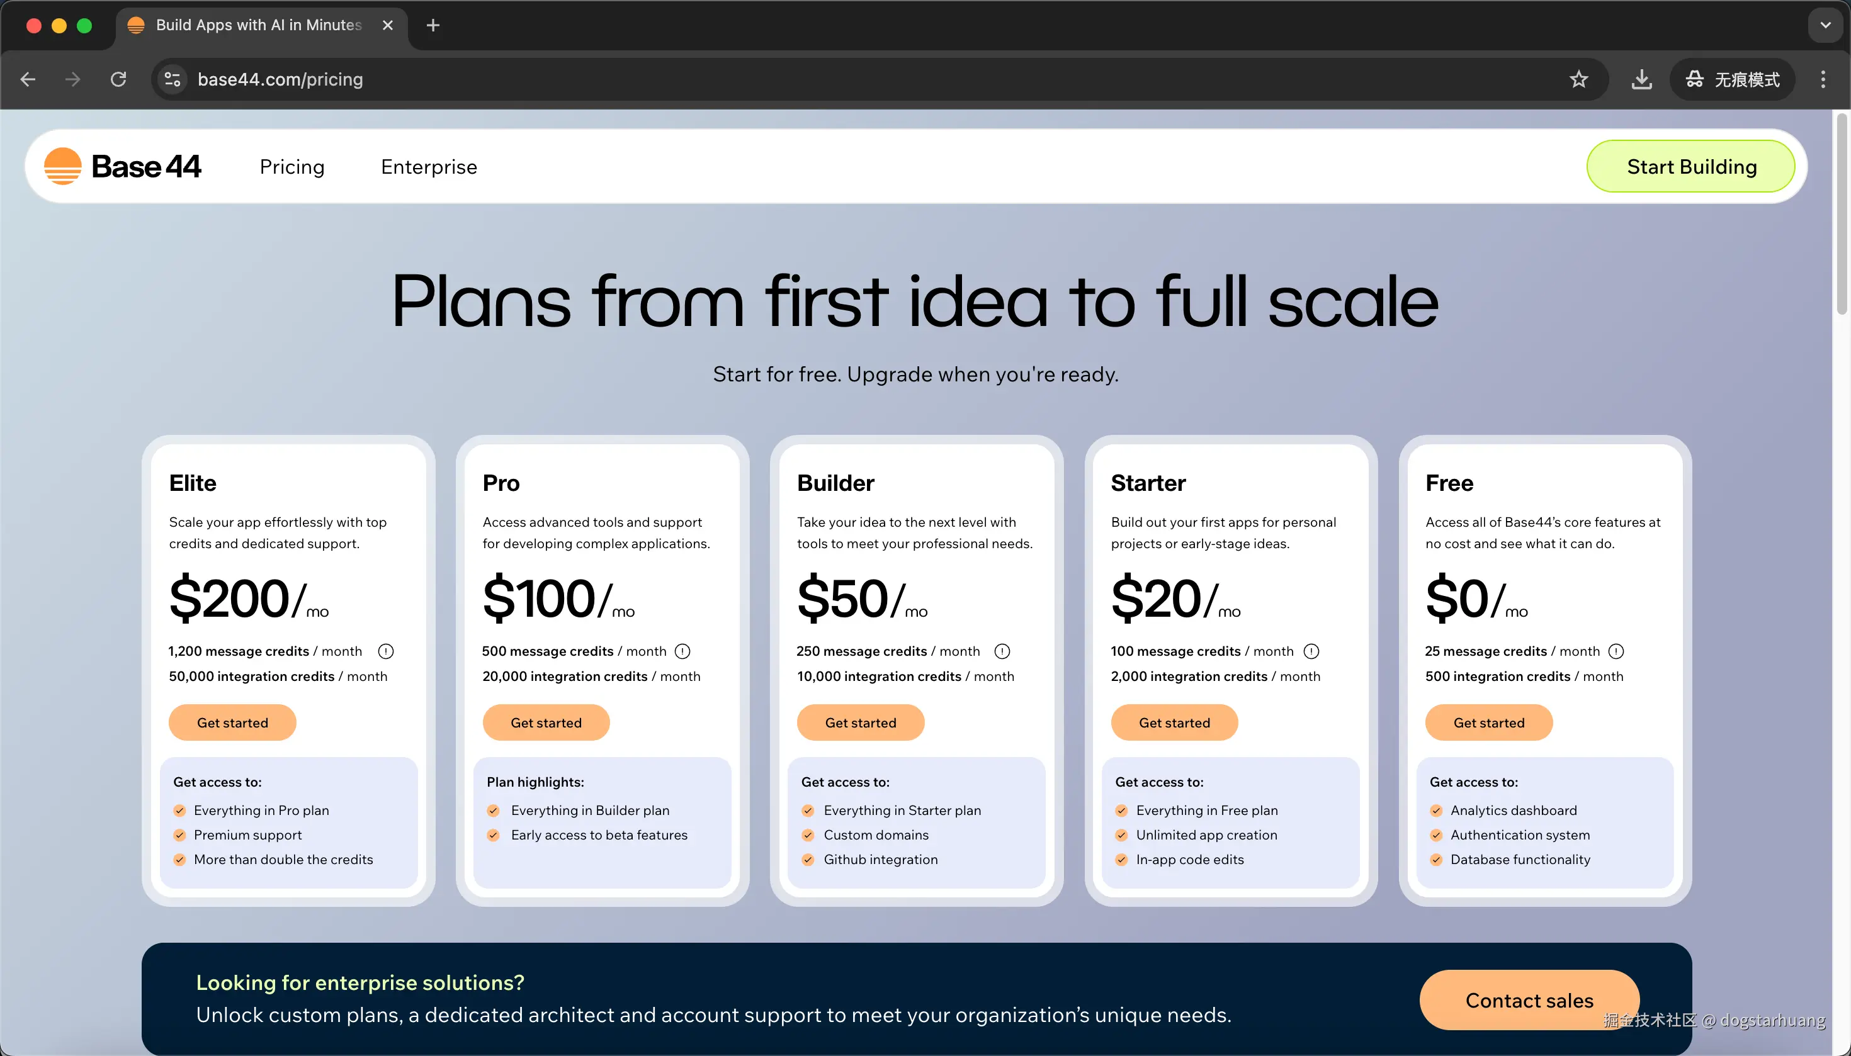Expand the tab search chevron dropdown
This screenshot has height=1056, width=1851.
pos(1825,25)
